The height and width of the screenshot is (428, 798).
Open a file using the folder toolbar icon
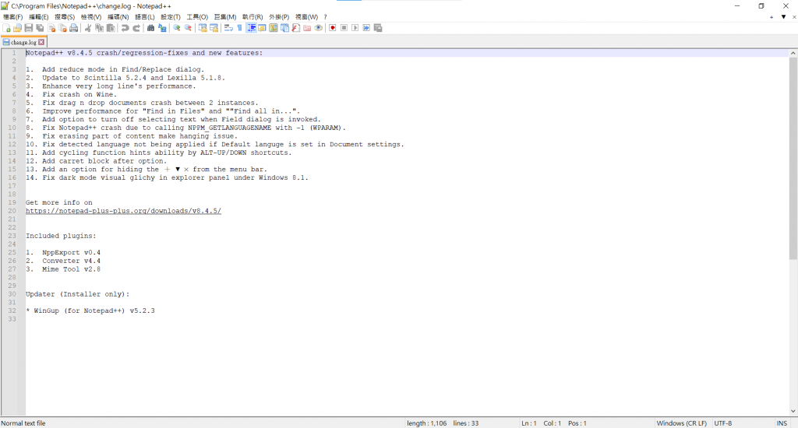click(18, 28)
